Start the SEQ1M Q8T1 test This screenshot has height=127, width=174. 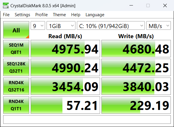pos(16,49)
